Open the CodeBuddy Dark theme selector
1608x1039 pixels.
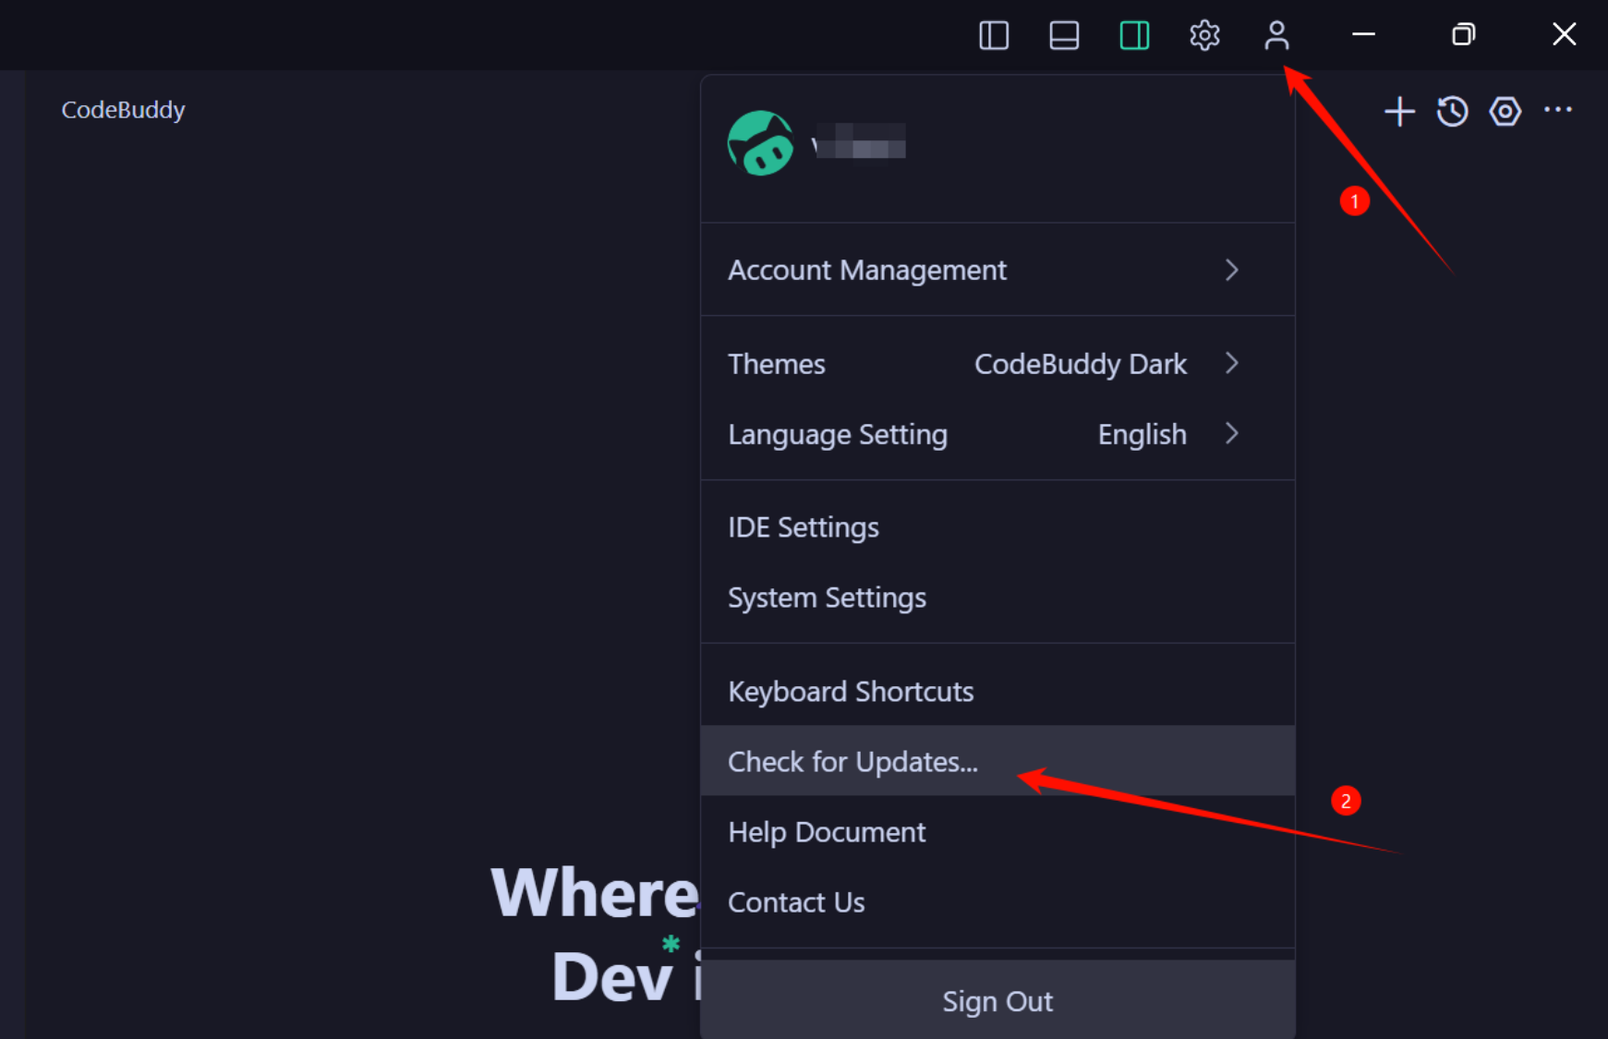click(x=1081, y=364)
